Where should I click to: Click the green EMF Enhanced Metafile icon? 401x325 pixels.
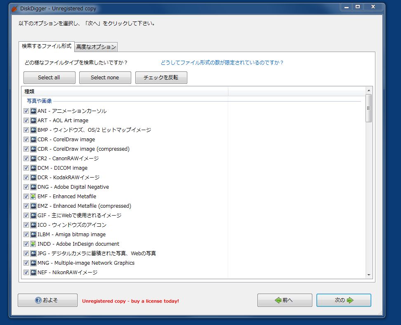33,196
